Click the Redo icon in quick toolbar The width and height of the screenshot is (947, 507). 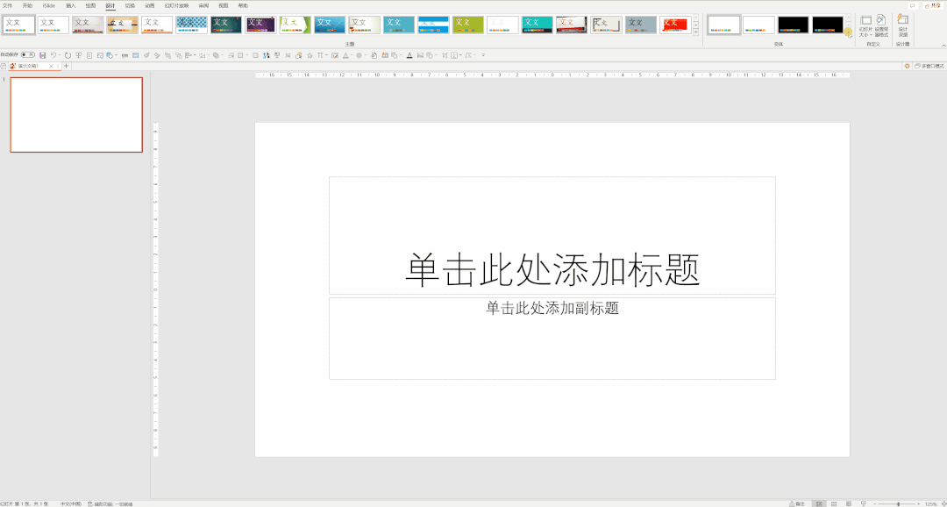pos(68,55)
